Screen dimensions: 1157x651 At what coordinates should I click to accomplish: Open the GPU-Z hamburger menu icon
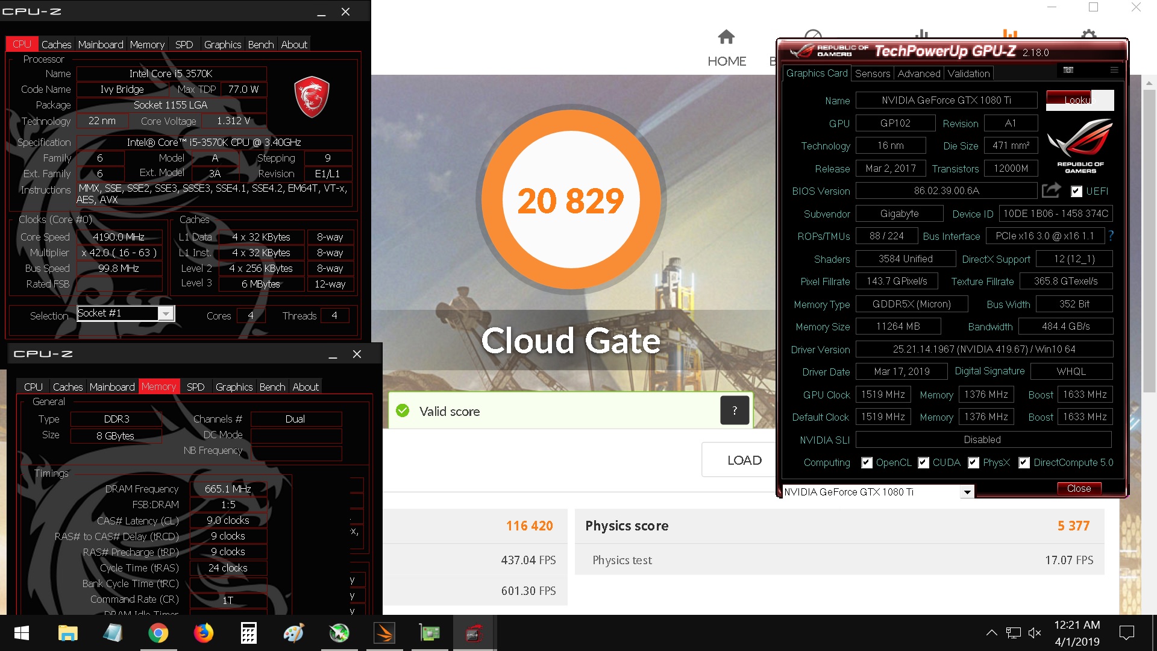(x=1114, y=70)
